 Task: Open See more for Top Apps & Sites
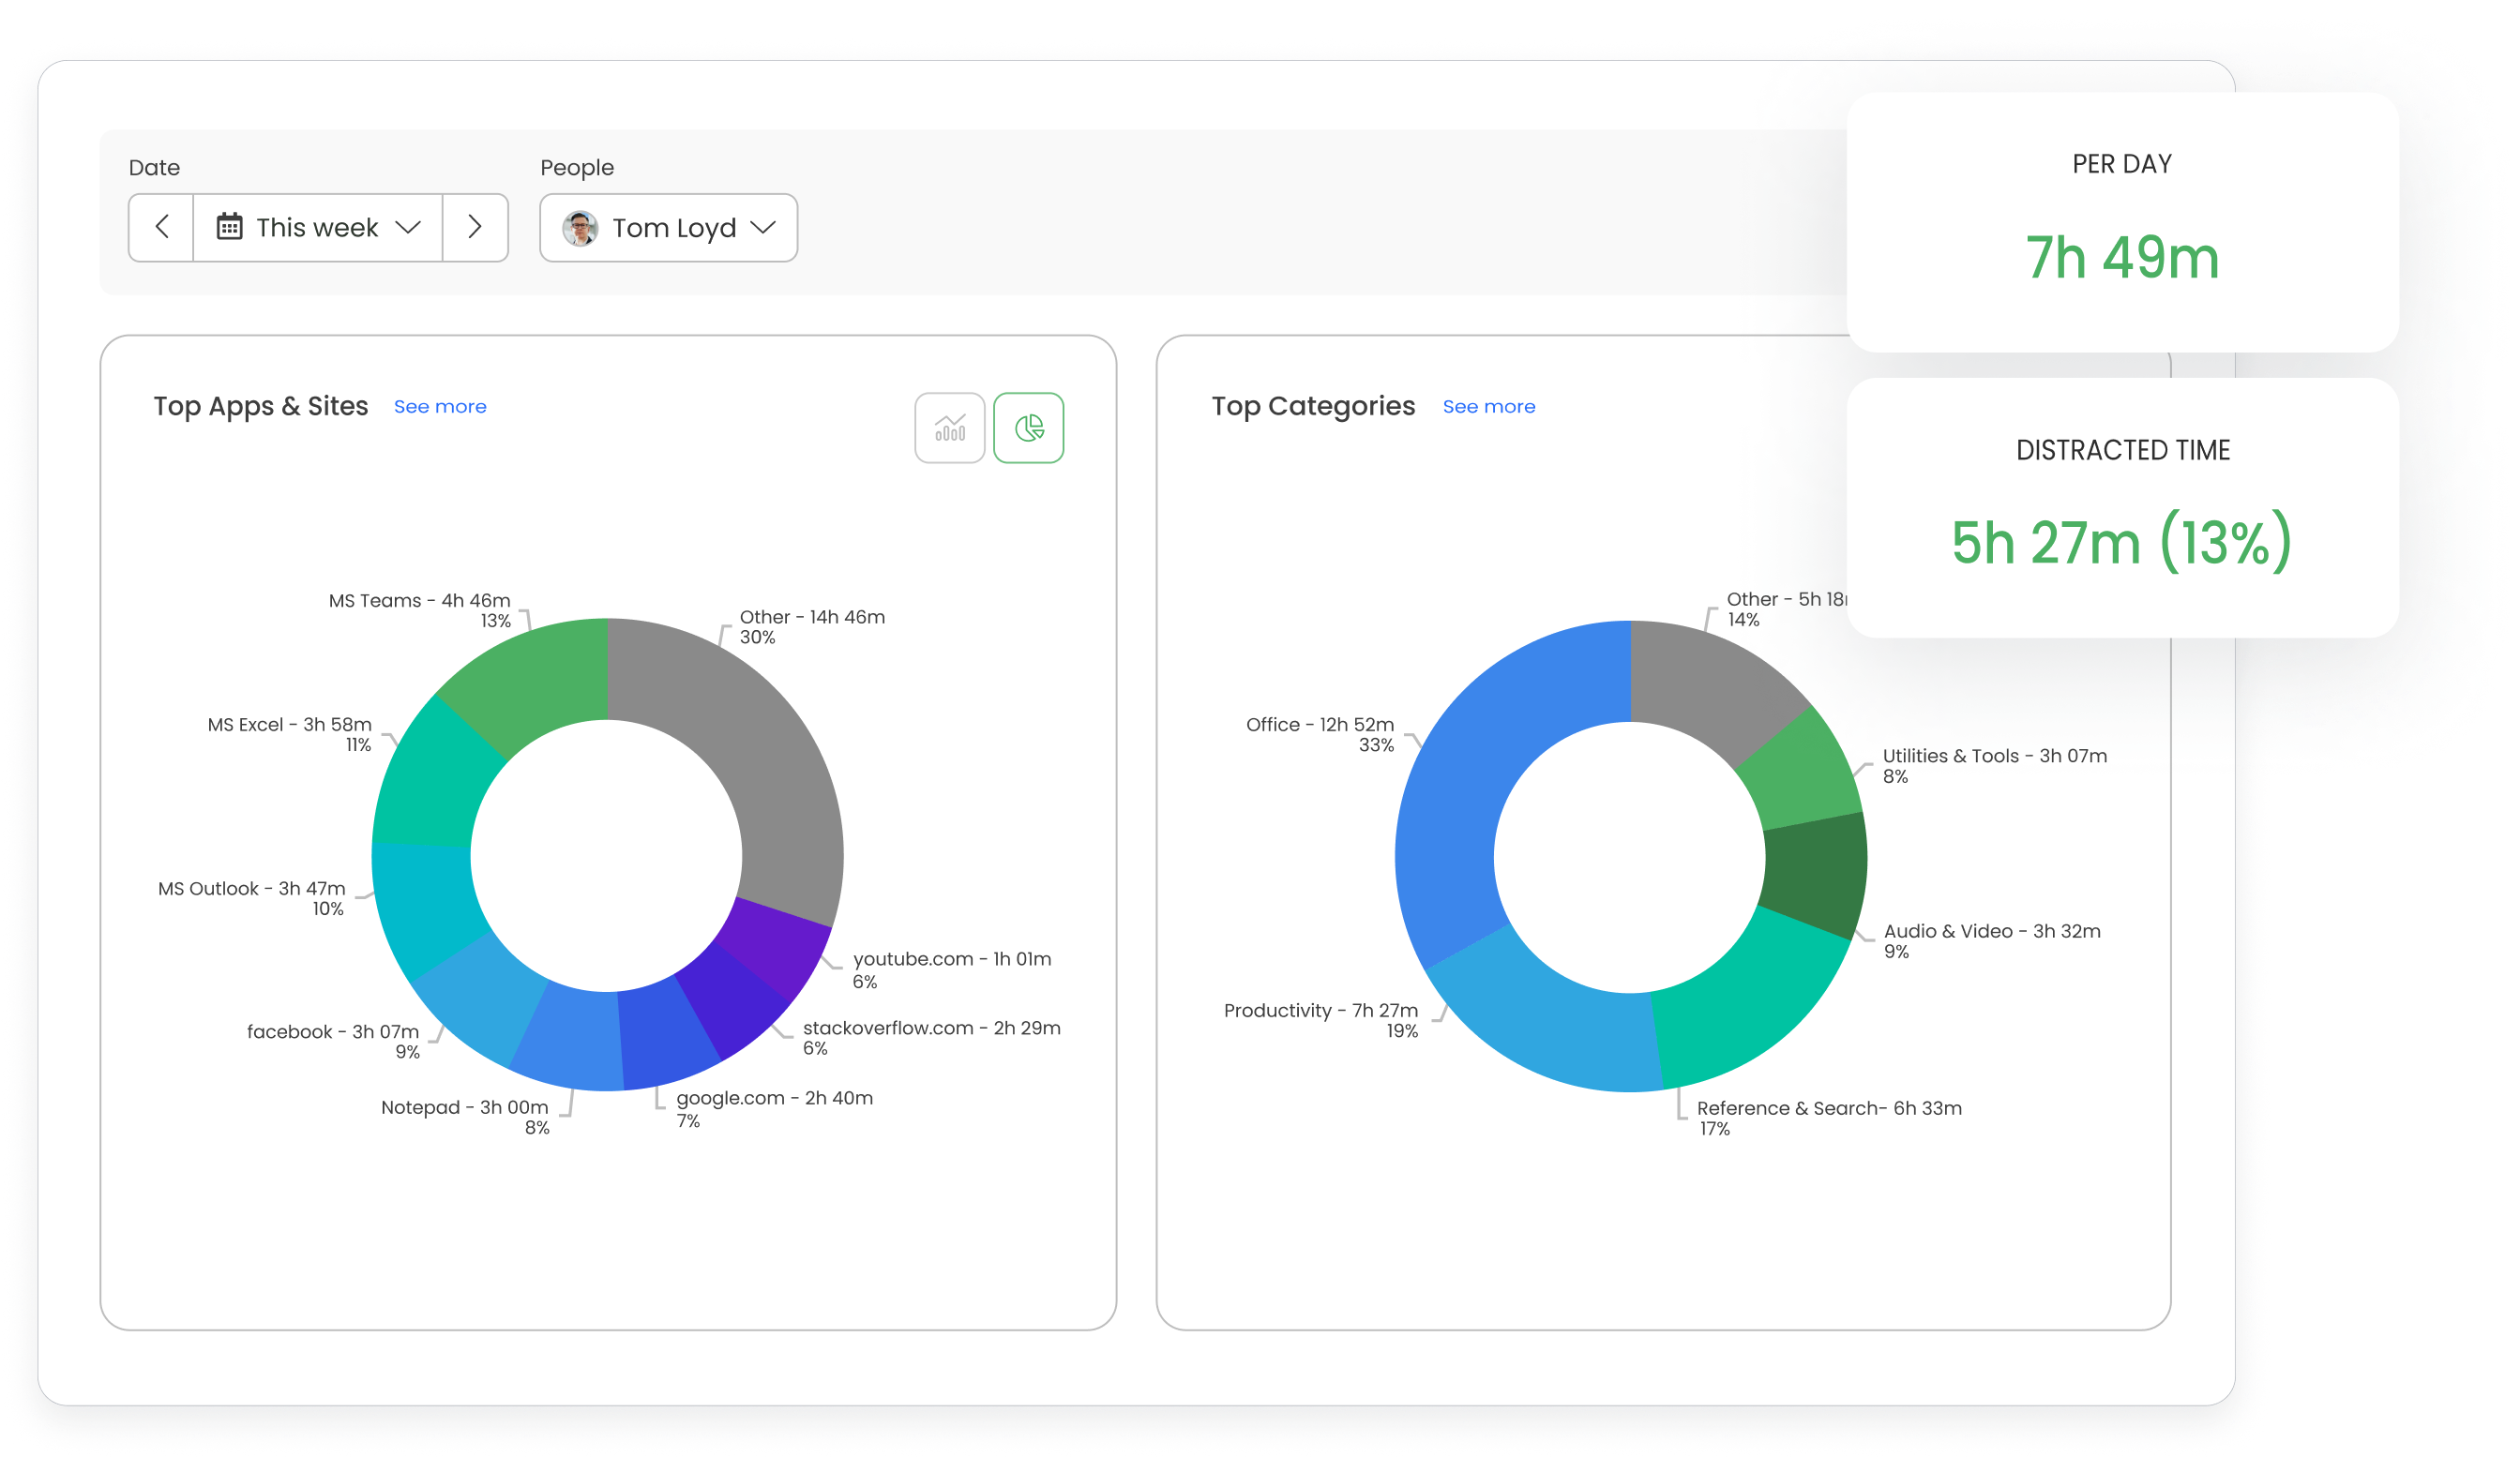440,406
